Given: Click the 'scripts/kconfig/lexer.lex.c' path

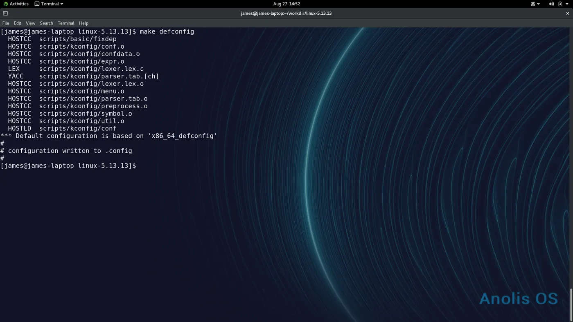Looking at the screenshot, I should (91, 69).
